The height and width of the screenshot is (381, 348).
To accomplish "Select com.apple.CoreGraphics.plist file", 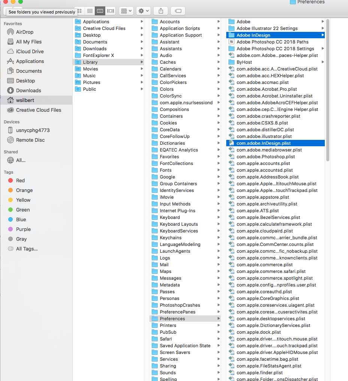I will coord(275,298).
